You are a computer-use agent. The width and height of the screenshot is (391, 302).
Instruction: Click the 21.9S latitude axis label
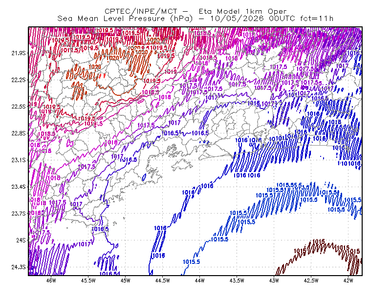pos(18,53)
